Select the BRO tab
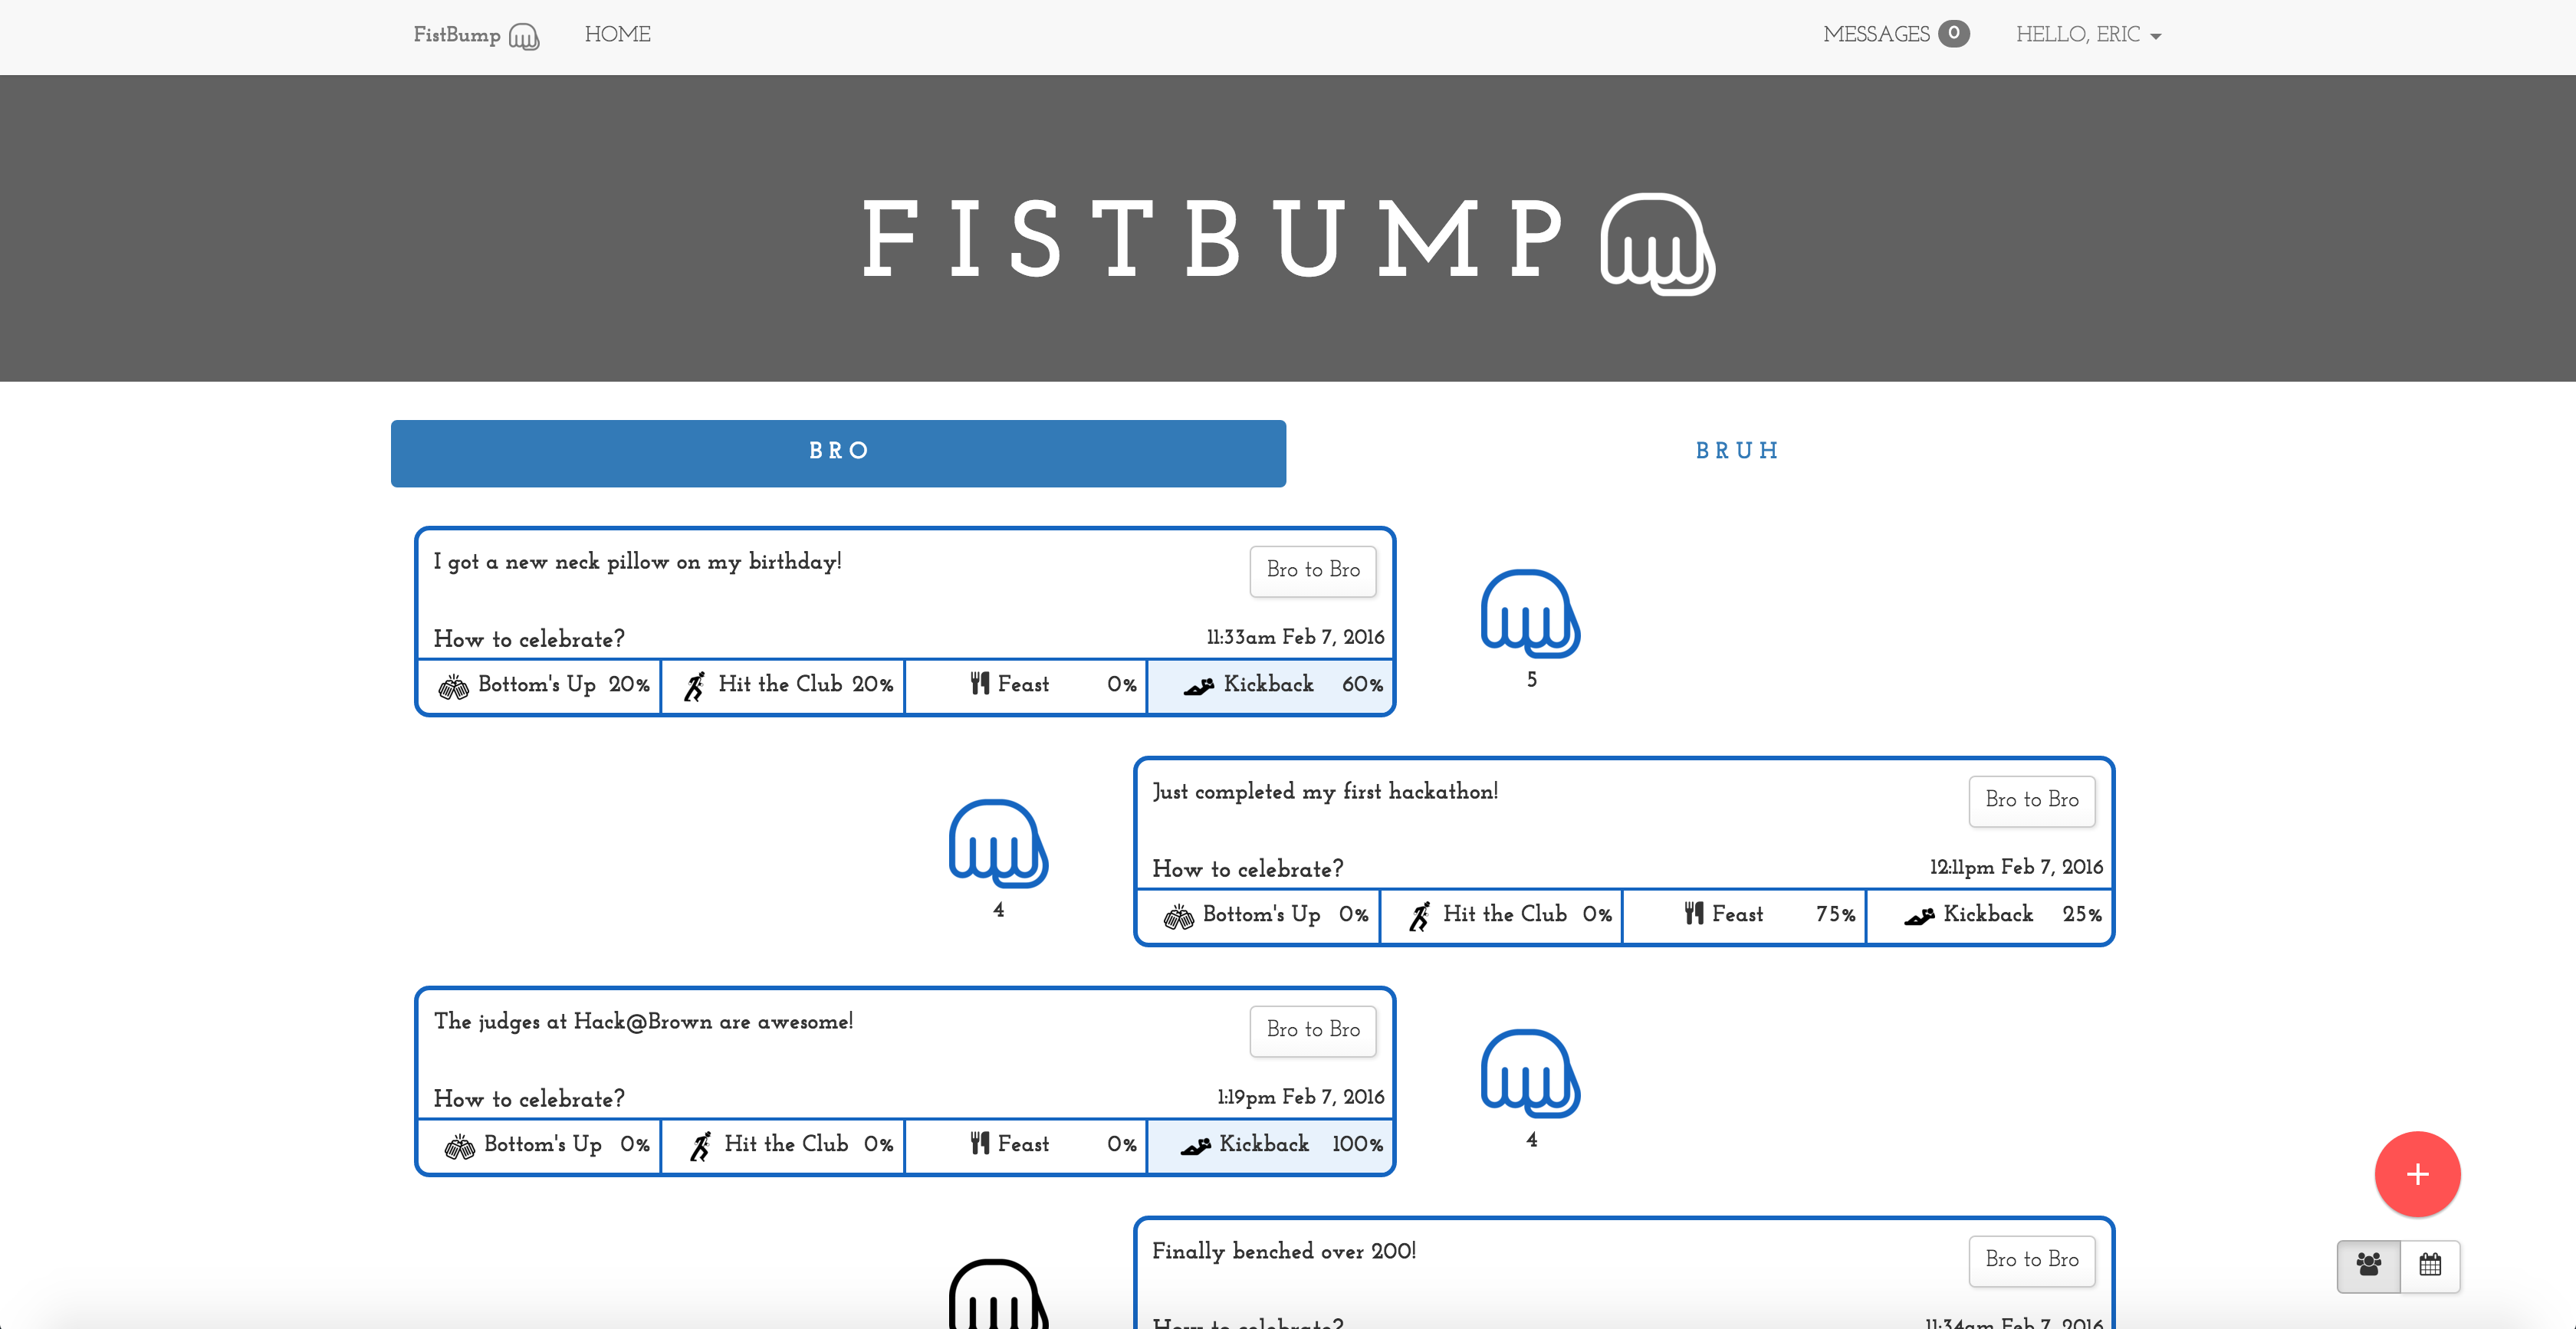 [x=838, y=452]
